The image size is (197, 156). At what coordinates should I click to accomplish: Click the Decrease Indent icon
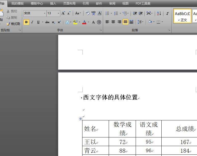tap(135, 13)
